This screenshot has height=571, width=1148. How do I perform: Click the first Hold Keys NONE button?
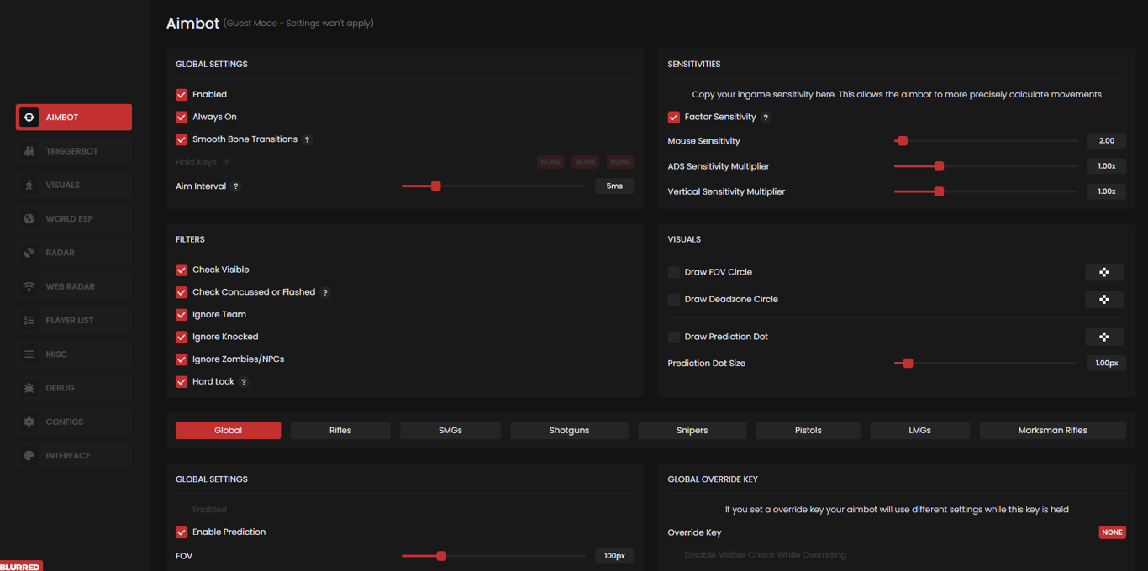pyautogui.click(x=551, y=162)
